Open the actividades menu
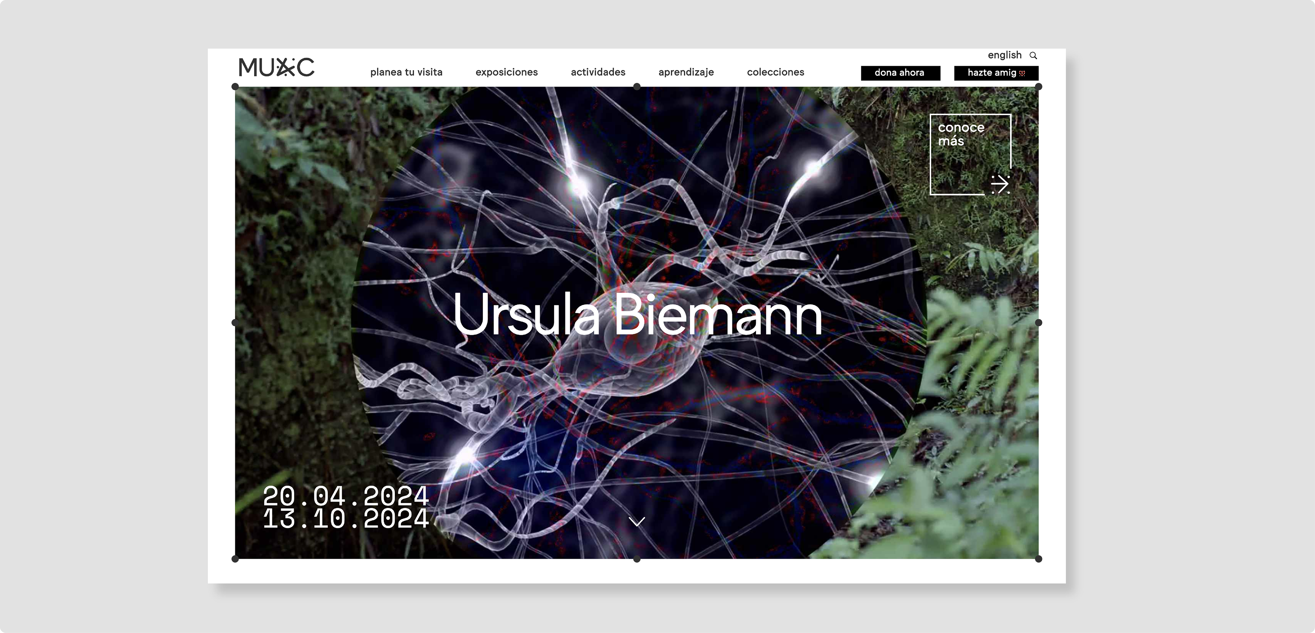1315x633 pixels. click(598, 72)
